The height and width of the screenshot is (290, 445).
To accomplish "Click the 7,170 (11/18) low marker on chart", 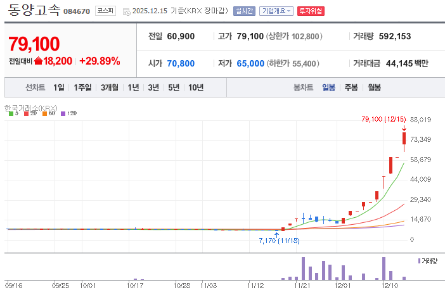I will tap(279, 241).
